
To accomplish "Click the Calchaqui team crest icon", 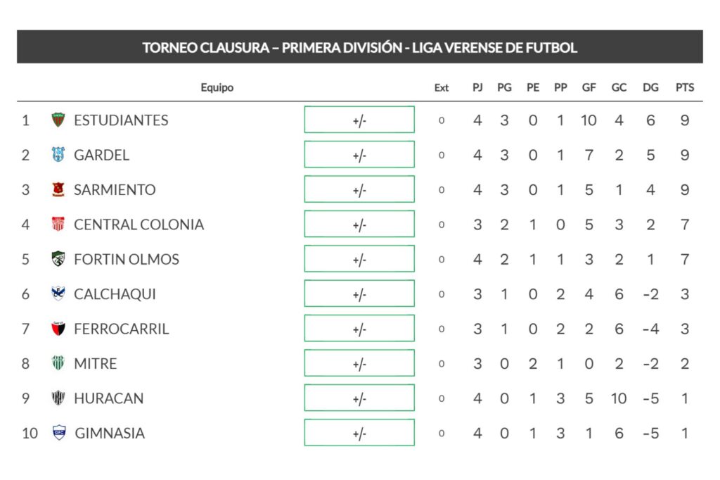I will coord(58,293).
